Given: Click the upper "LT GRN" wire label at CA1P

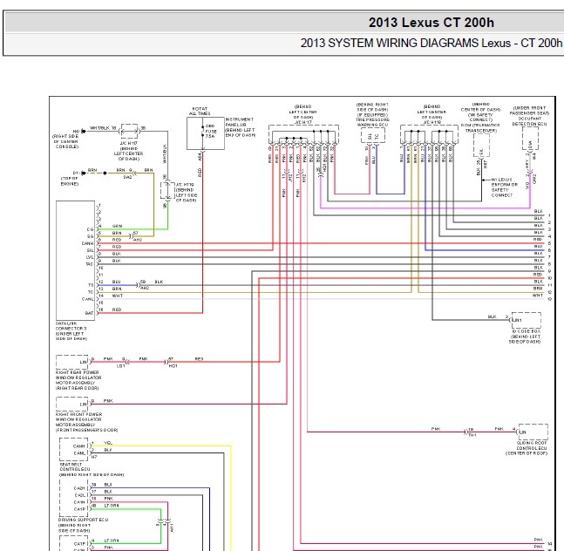Looking at the screenshot, I should (x=112, y=506).
